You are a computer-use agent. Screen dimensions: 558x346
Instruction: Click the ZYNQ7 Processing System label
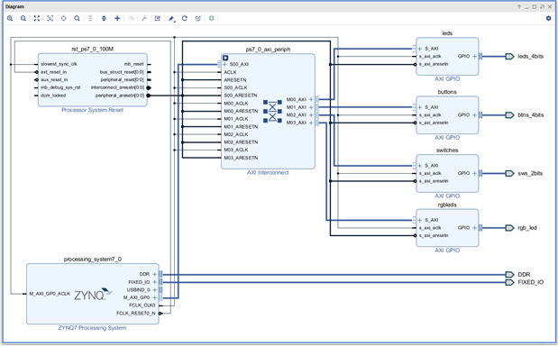92,328
